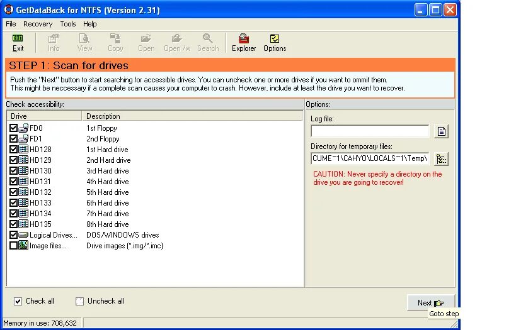
Task: Uncheck the FD1 drive checkbox
Action: pyautogui.click(x=13, y=138)
